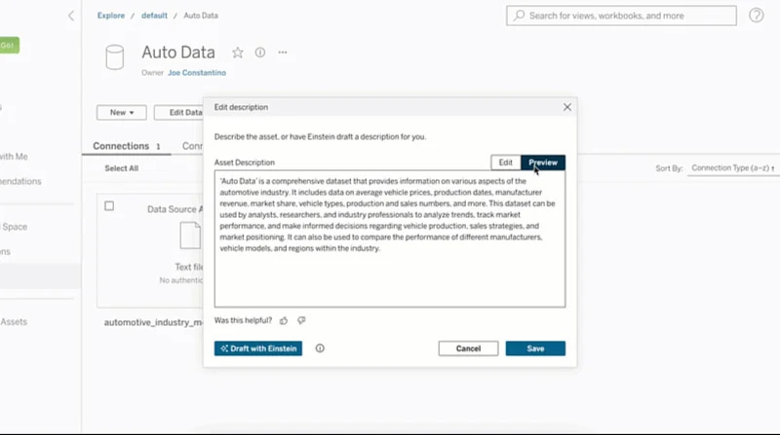
Task: Collapse the left navigation sidebar
Action: (70, 17)
